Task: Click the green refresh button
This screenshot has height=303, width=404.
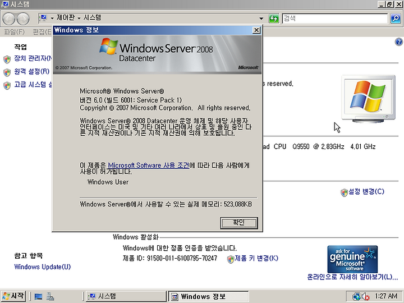Action: (x=274, y=19)
